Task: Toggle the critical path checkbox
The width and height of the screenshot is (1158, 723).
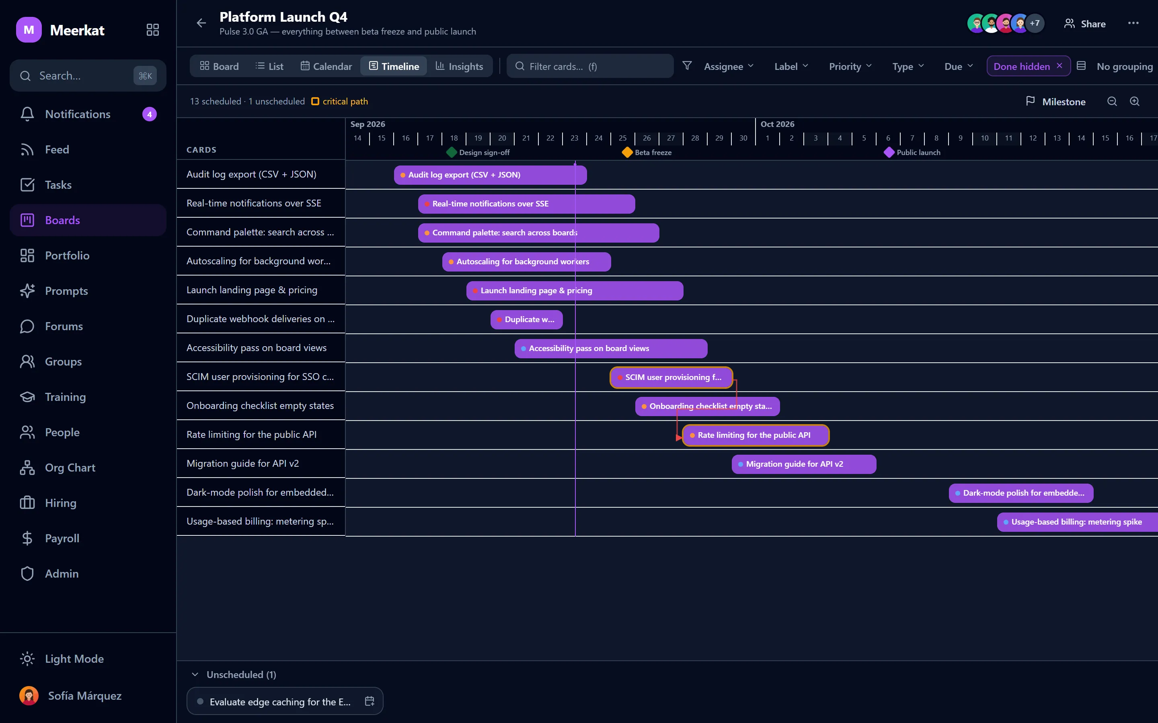Action: tap(315, 101)
